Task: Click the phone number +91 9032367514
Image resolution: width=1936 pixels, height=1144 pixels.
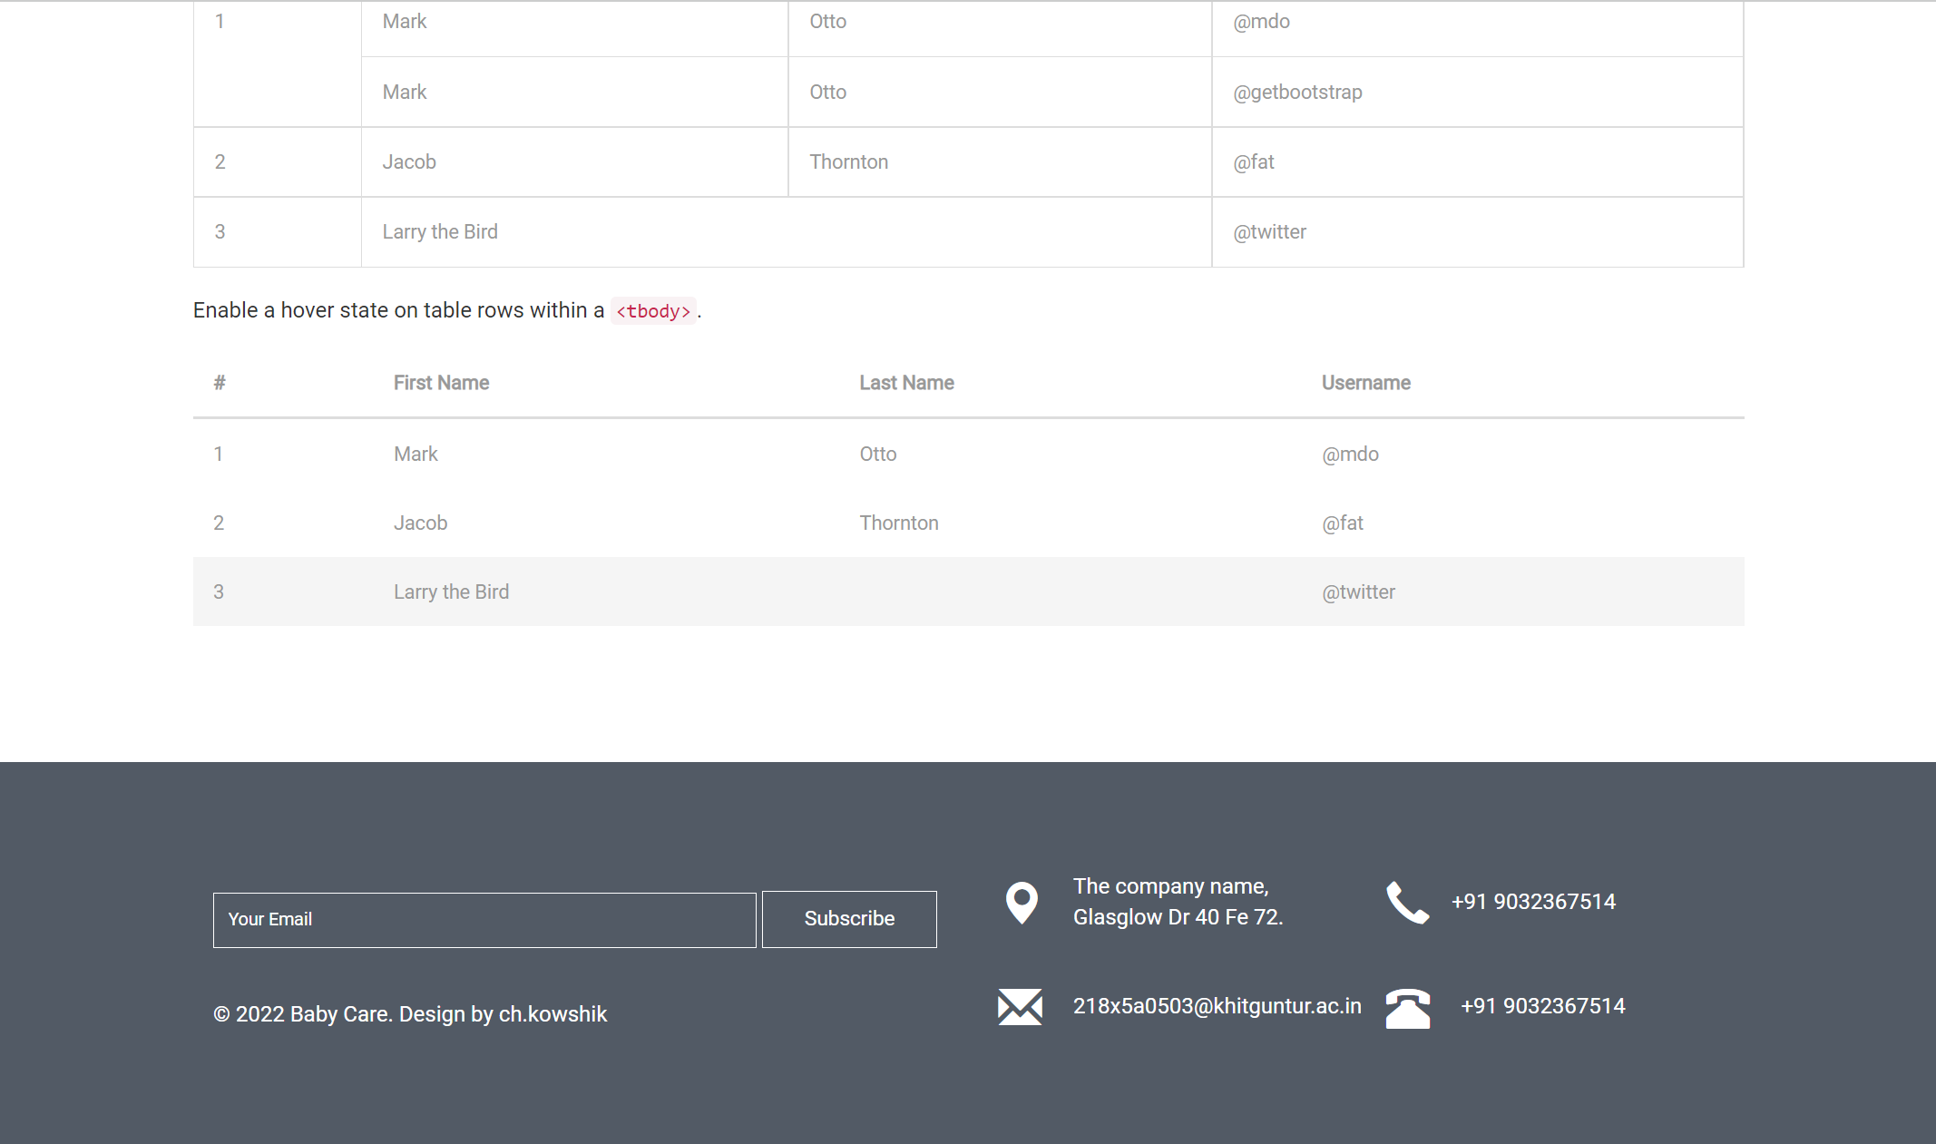Action: [x=1533, y=902]
